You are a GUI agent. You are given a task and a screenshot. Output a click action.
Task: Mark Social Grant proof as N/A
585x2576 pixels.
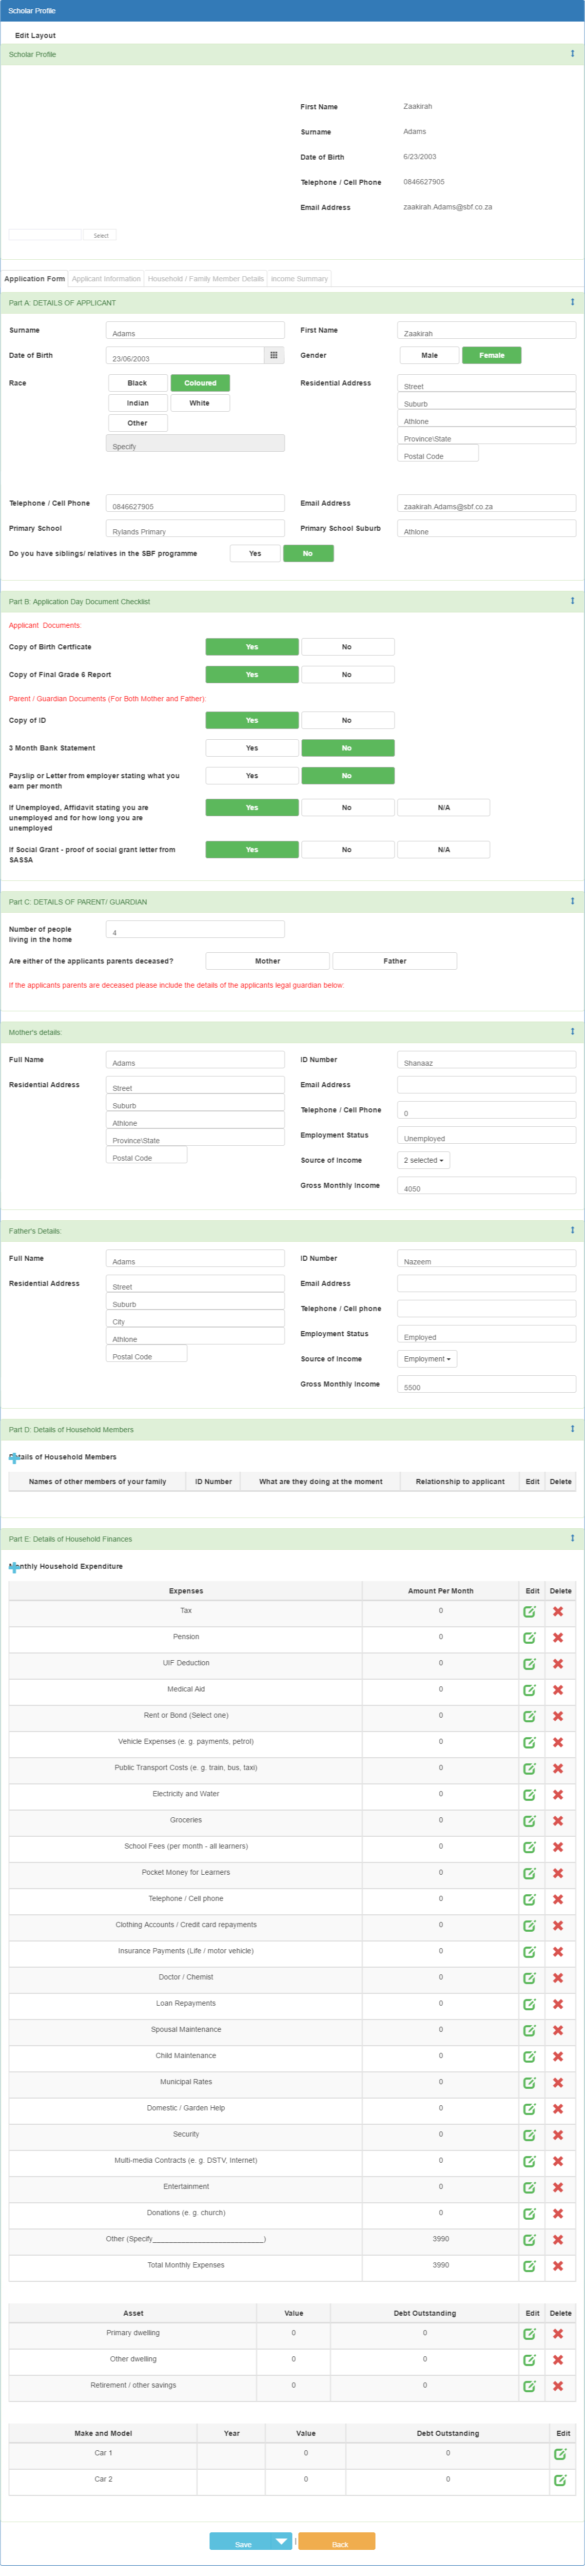click(443, 850)
